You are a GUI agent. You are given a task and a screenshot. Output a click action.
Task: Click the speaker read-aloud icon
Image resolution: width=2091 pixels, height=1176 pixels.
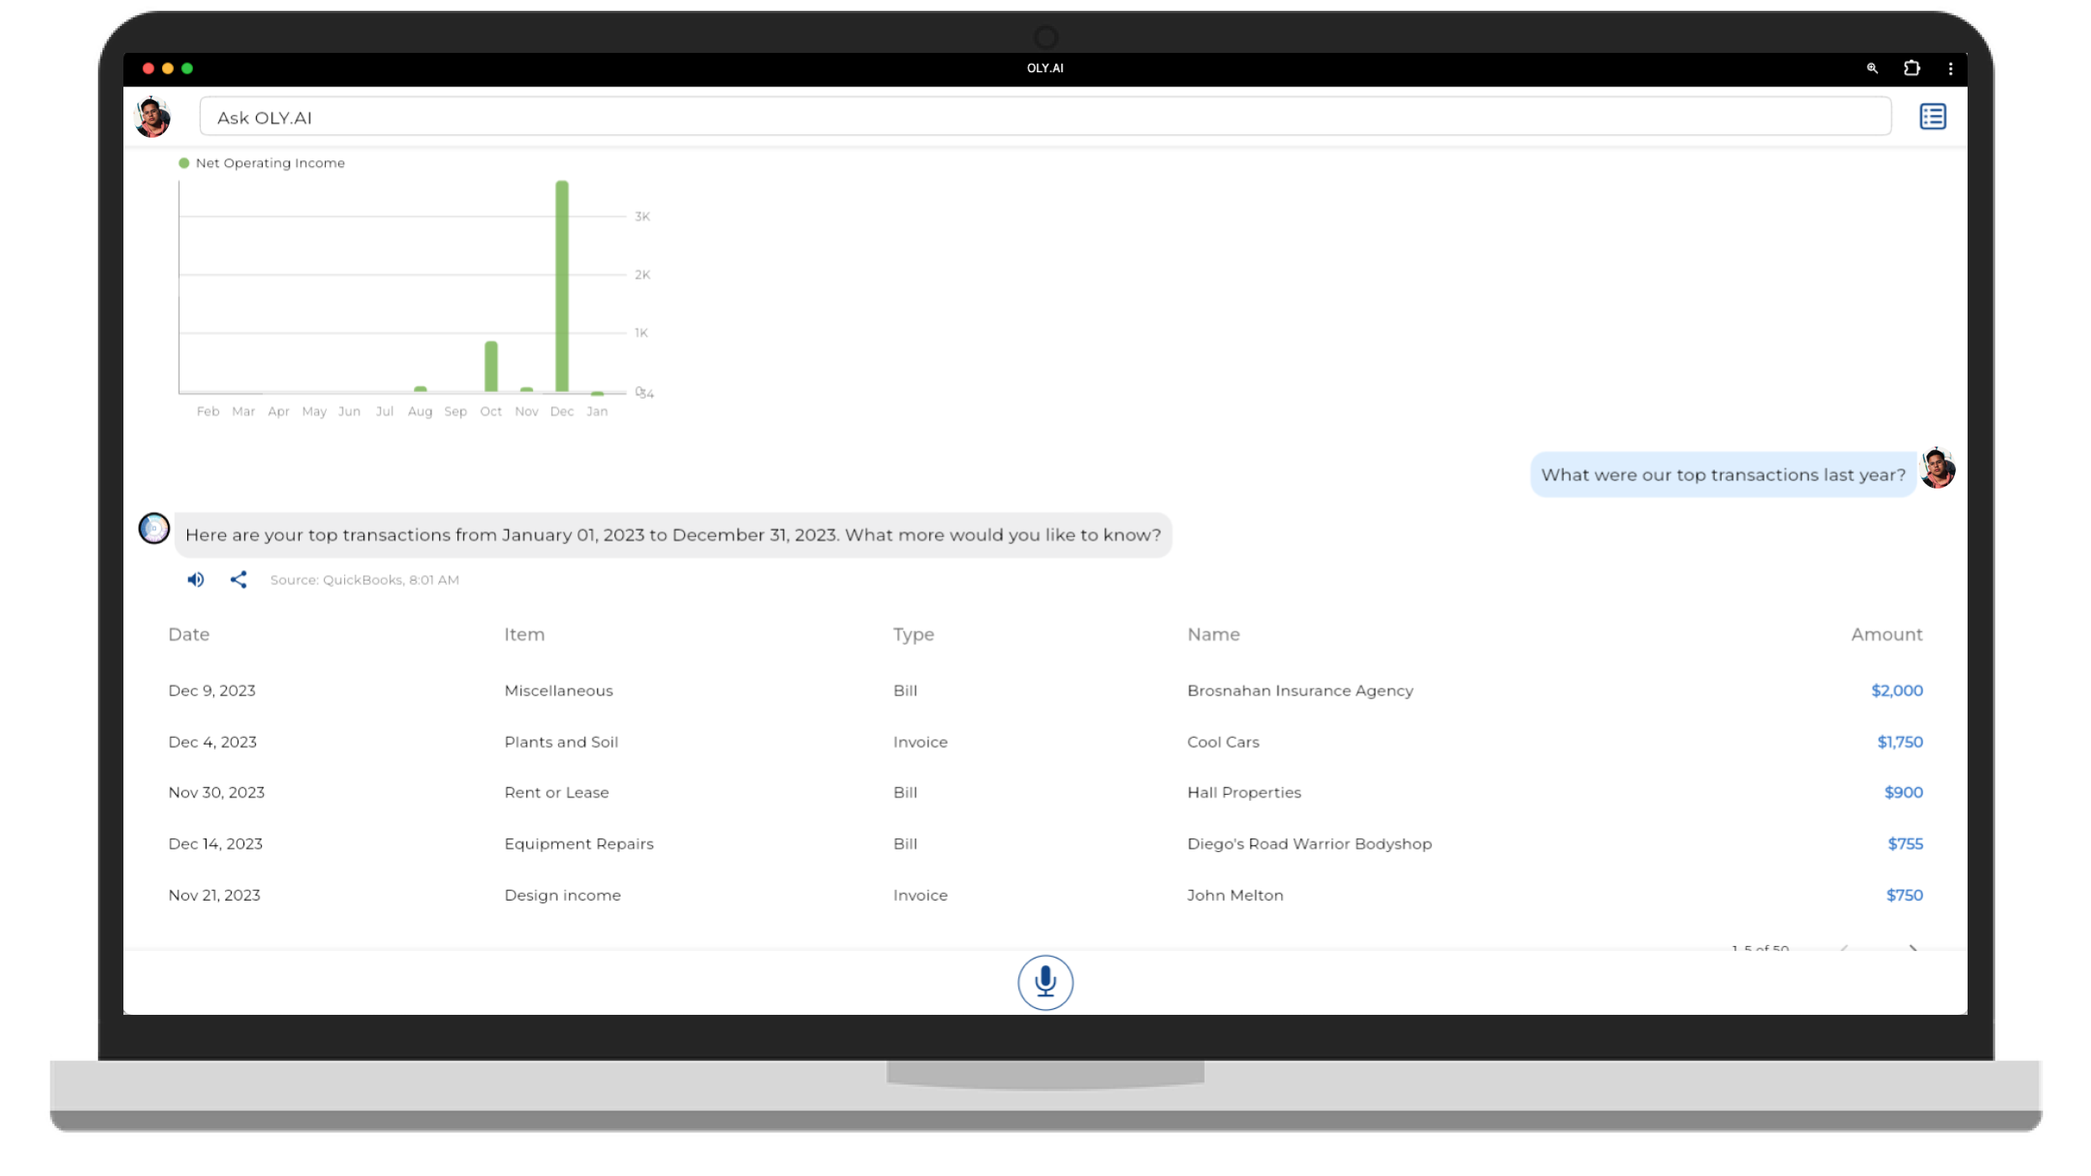[x=196, y=579]
